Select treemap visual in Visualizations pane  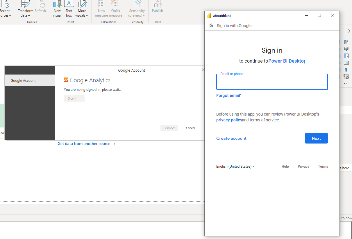click(x=346, y=56)
